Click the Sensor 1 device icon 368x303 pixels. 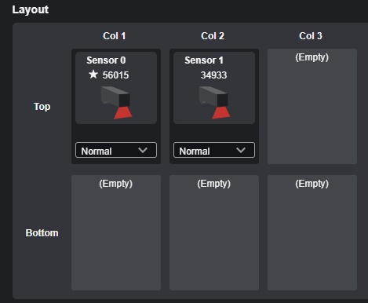point(214,103)
